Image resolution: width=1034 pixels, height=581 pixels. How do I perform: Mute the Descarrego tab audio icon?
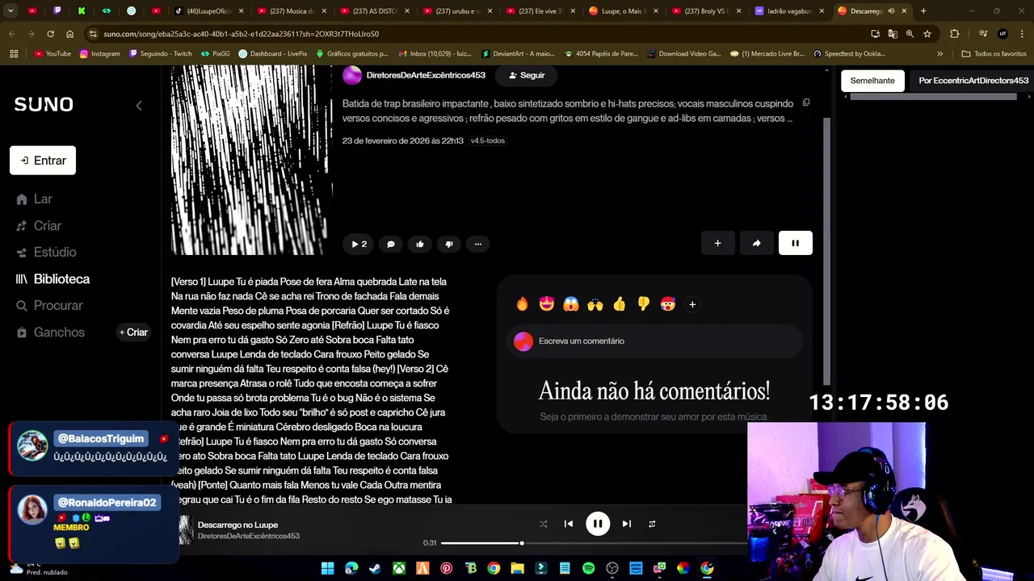(891, 11)
